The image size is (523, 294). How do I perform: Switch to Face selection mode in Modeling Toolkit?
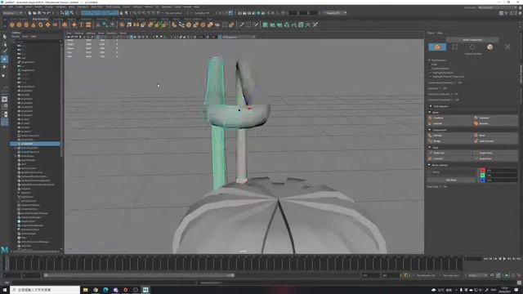pos(489,47)
